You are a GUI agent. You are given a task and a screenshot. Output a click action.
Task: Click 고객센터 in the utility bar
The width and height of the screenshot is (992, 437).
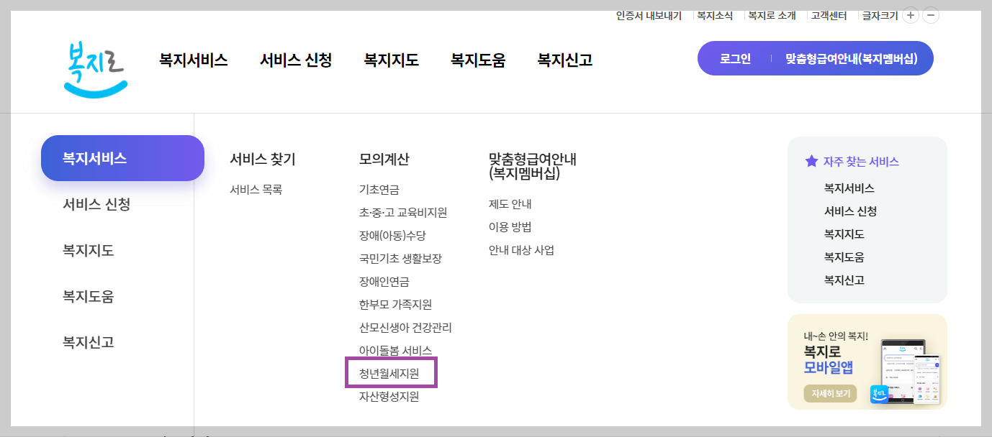click(x=828, y=14)
